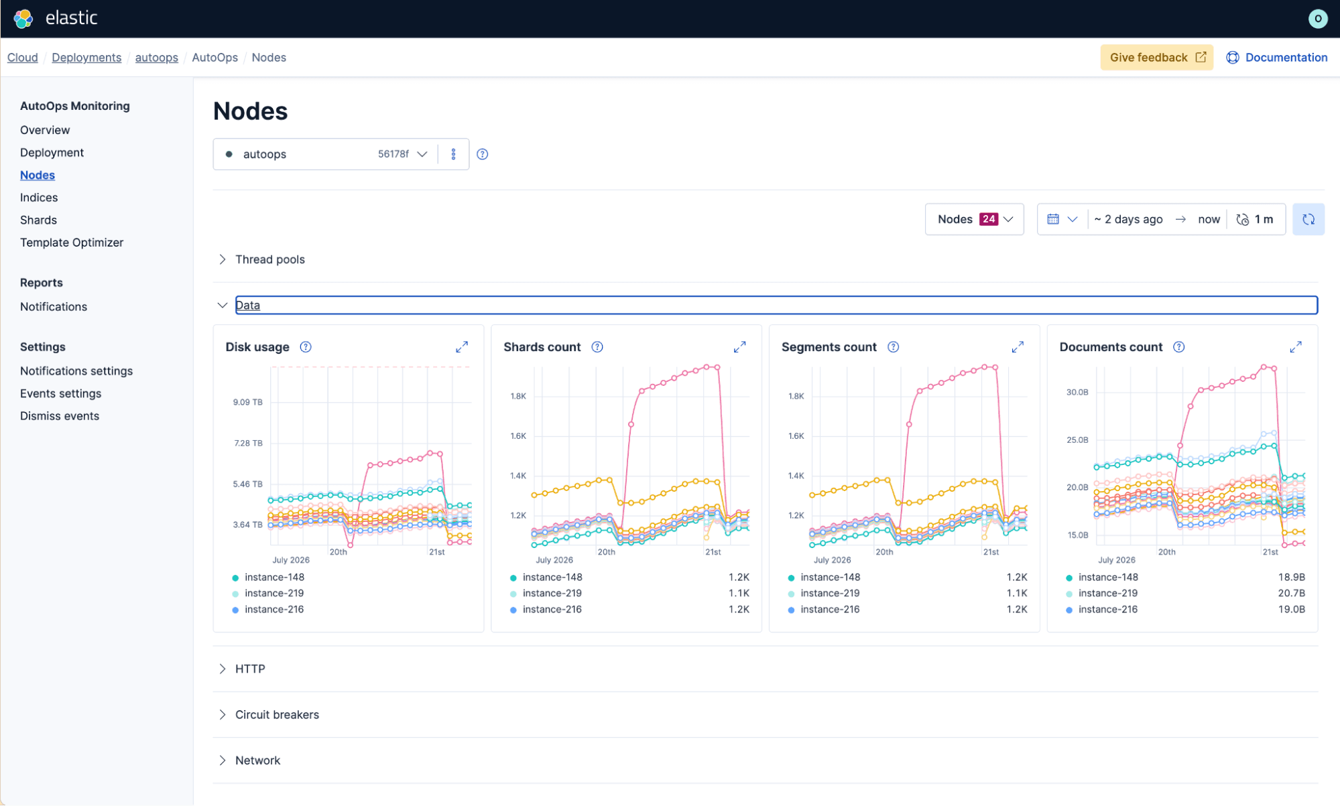Click the '~ 2 days ago' start time
Screen dimensions: 1340x806
[1128, 219]
